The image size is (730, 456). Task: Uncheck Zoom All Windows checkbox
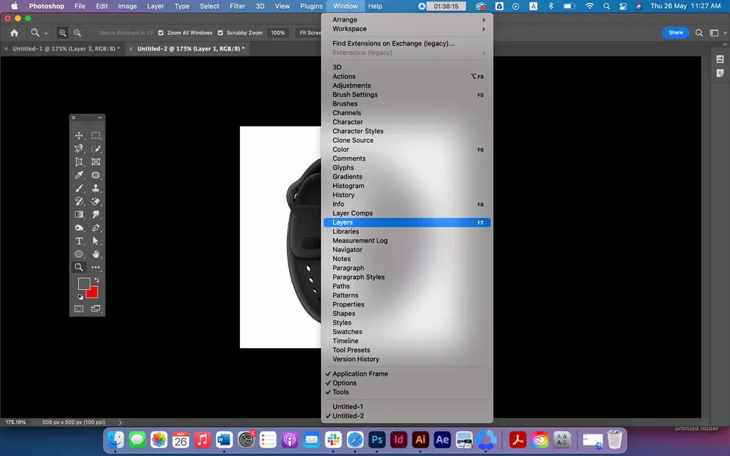tap(162, 33)
